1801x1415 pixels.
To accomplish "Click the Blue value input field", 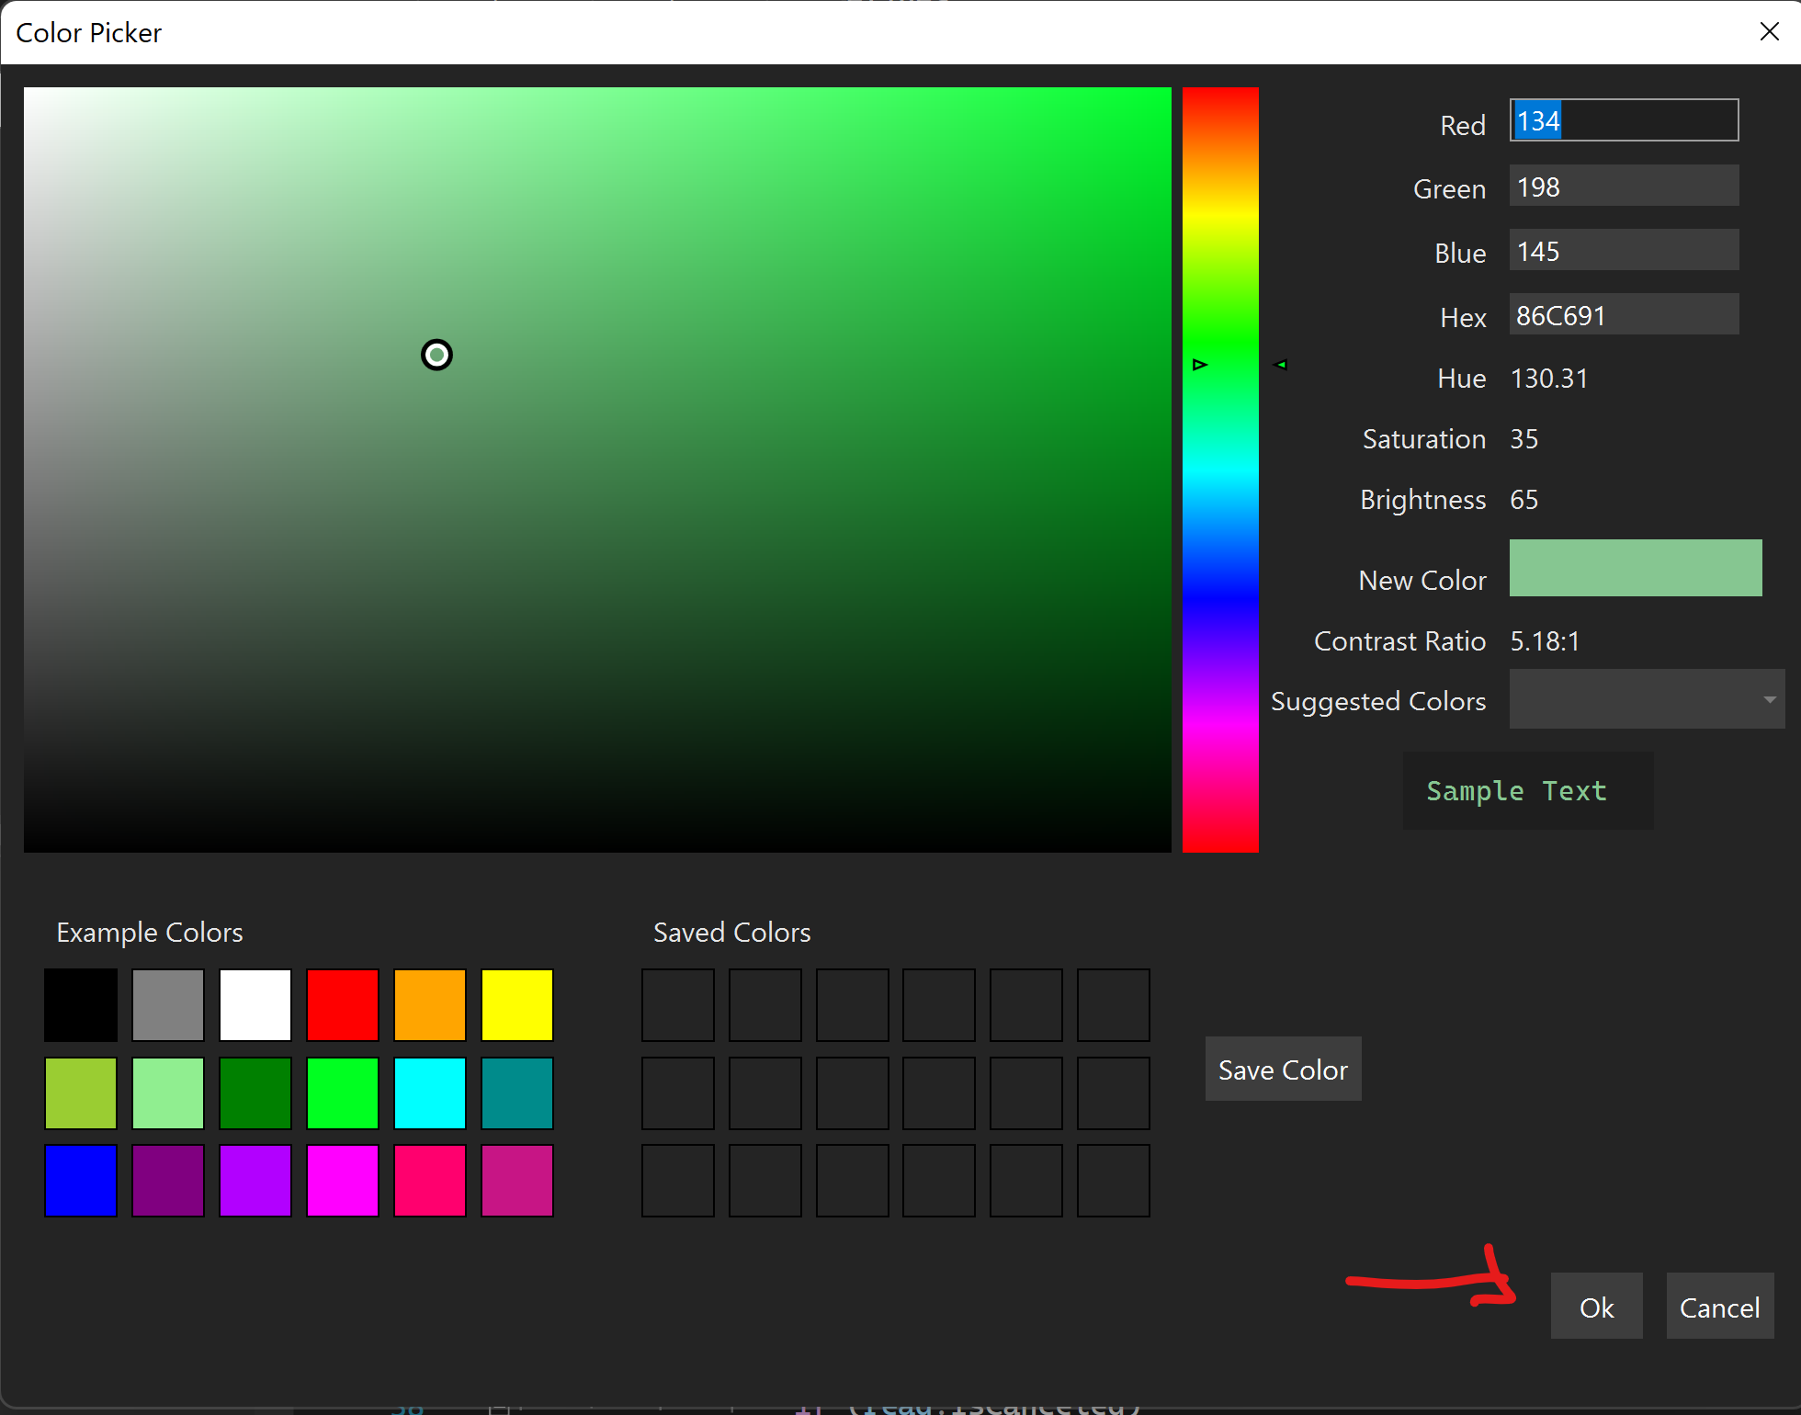I will point(1623,250).
